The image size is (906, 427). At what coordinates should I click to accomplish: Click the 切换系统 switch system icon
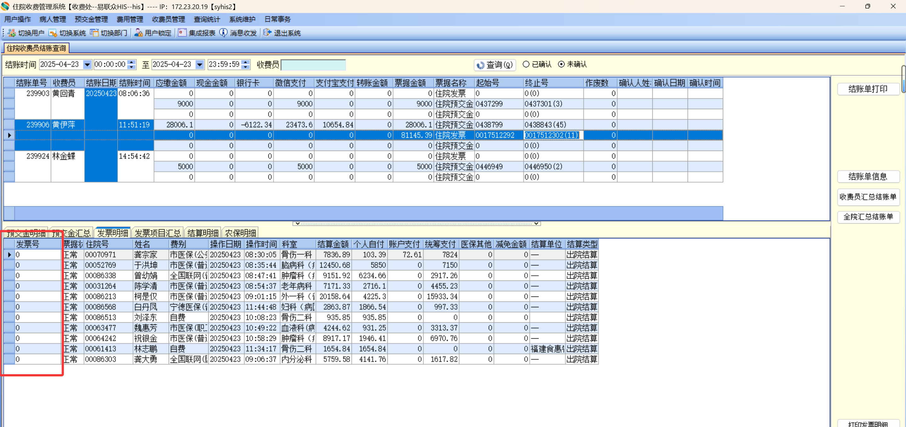[53, 33]
